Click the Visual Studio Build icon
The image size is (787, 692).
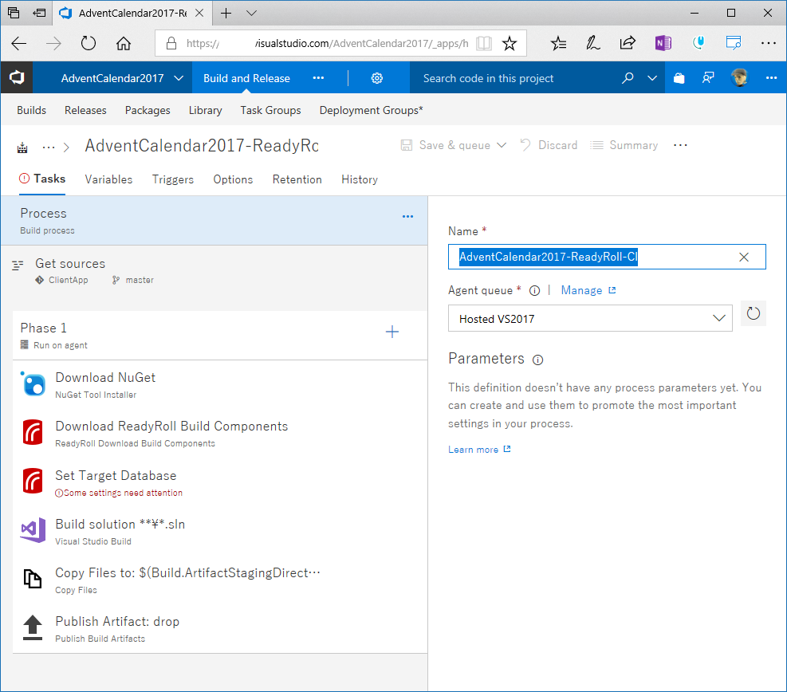(33, 530)
